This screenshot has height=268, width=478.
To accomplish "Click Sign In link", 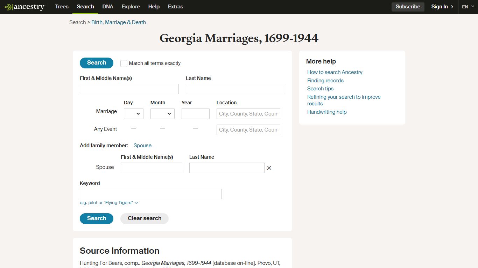I will pyautogui.click(x=442, y=7).
